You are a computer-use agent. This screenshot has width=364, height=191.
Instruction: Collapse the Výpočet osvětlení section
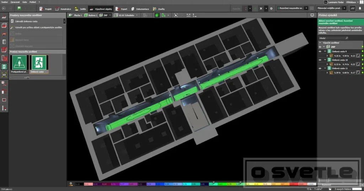pyautogui.click(x=320, y=43)
